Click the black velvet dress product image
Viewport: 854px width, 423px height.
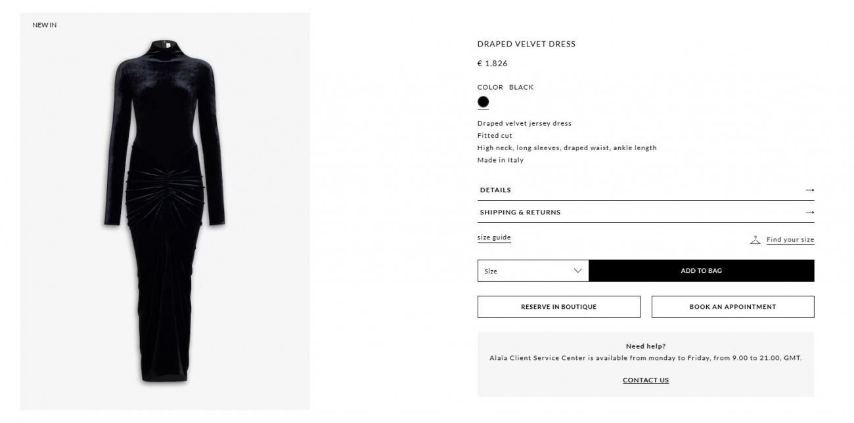click(165, 210)
